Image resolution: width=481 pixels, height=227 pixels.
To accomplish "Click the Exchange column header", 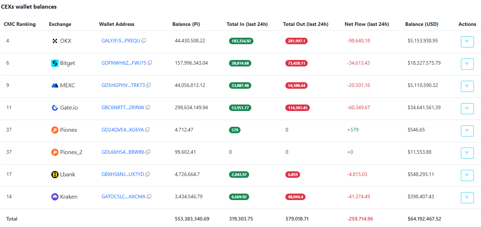I will click(60, 24).
